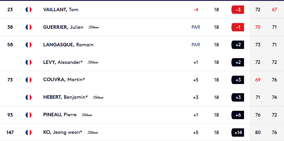Click the Titleist logo next to Alexander Levy
This screenshot has height=141, width=284.
(93, 62)
